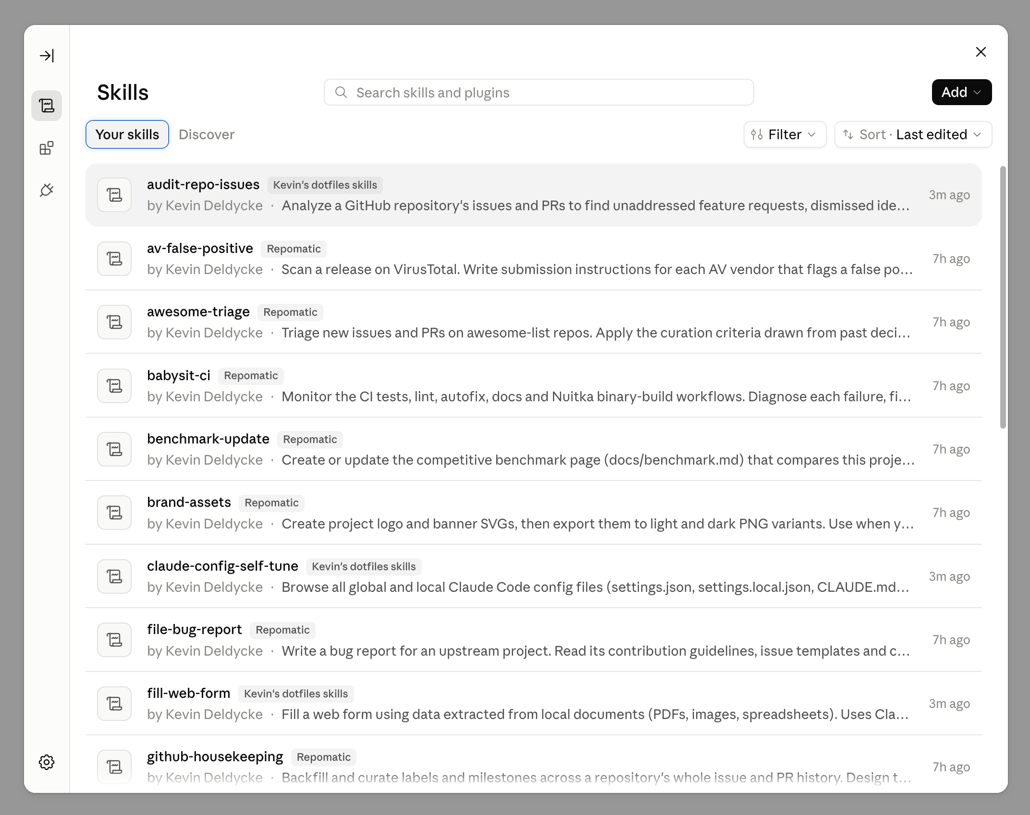This screenshot has width=1030, height=815.
Task: Focus the Search skills and plugins field
Action: (539, 92)
